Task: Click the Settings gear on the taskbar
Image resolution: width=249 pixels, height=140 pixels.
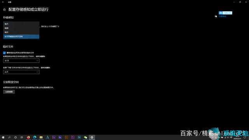Action: pyautogui.click(x=92, y=137)
